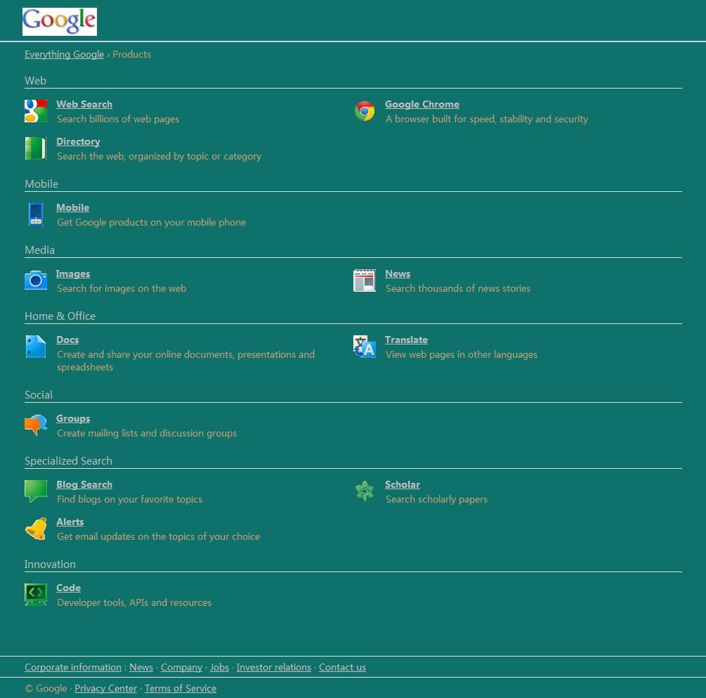The image size is (706, 698).
Task: Click the Google Chrome browser icon
Action: (365, 111)
